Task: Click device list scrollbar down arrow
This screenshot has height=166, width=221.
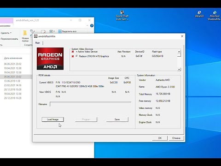Action: 179,70
